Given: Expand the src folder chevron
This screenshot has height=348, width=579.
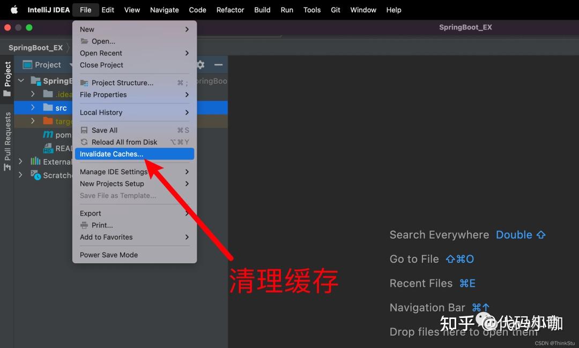Looking at the screenshot, I should click(33, 107).
